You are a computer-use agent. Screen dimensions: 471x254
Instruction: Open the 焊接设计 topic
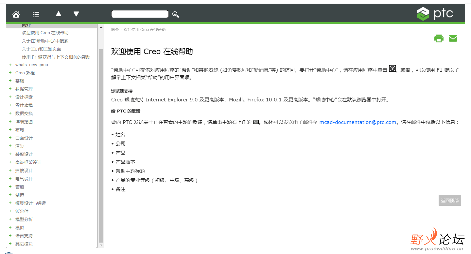24,171
